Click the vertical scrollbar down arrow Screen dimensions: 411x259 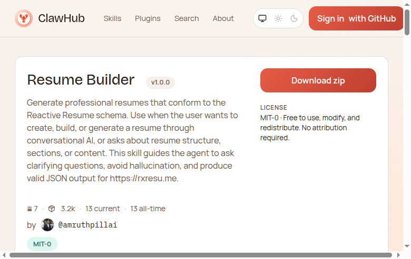tap(407, 246)
